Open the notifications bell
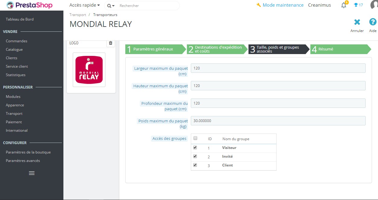This screenshot has height=200, width=378. tap(344, 5)
